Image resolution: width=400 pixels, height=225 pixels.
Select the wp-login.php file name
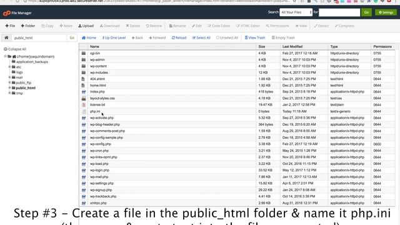[100, 170]
